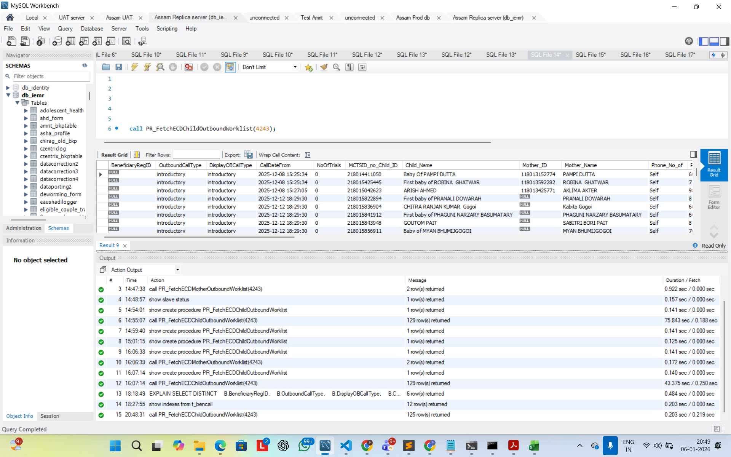This screenshot has height=457, width=731.
Task: Execute the SQL script with lightning icon
Action: coord(134,67)
